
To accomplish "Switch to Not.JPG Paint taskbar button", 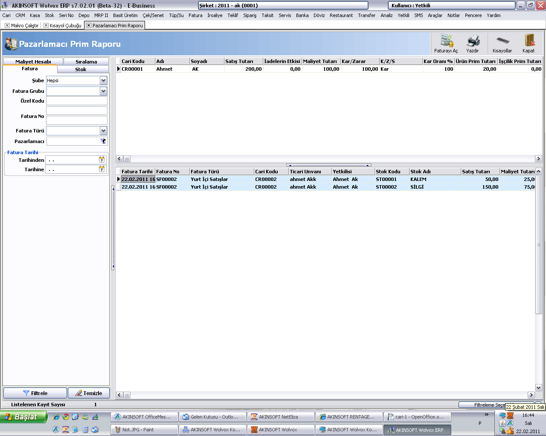I will [x=144, y=430].
